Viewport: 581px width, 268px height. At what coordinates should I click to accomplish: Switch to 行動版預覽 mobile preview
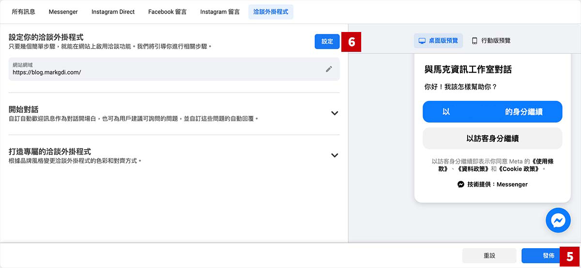[491, 41]
